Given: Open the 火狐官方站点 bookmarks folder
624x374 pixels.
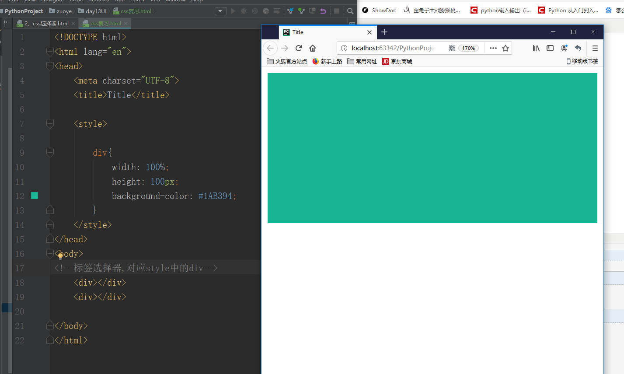Looking at the screenshot, I should tap(287, 61).
